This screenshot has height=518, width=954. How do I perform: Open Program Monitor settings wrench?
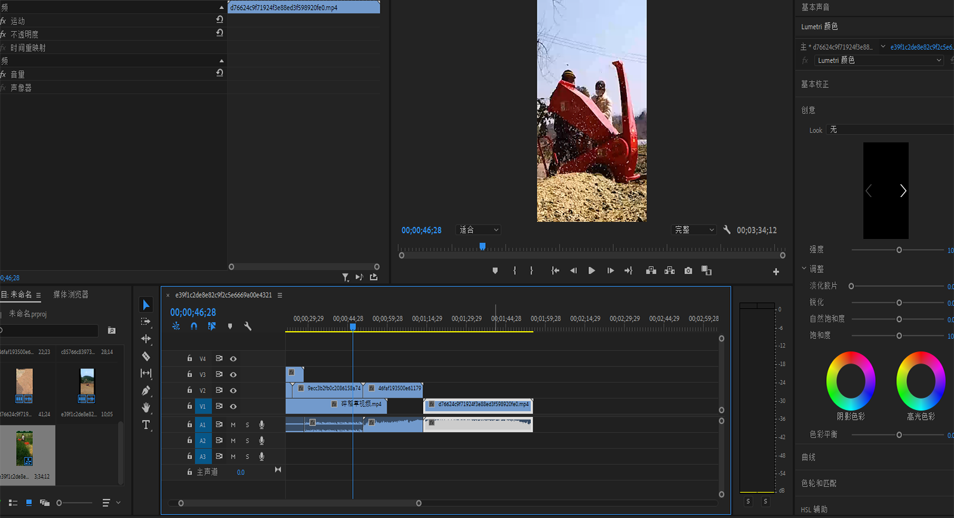pyautogui.click(x=727, y=230)
